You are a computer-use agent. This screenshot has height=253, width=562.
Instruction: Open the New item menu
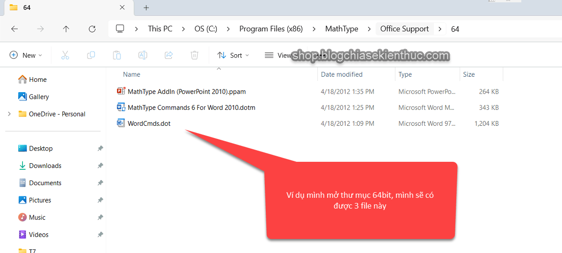(26, 55)
